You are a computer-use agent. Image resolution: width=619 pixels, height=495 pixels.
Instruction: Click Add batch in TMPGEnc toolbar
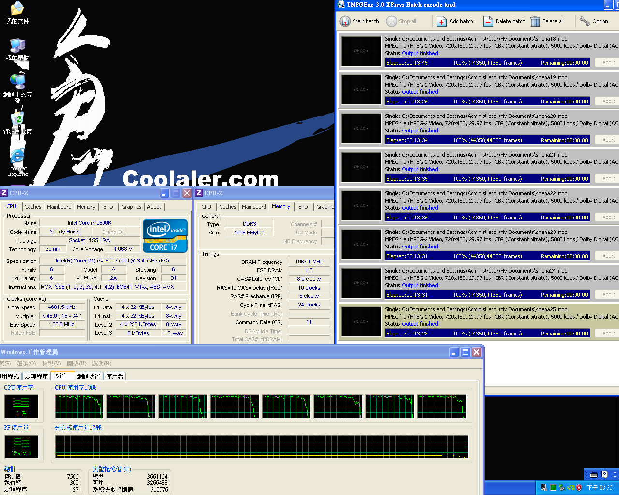(x=455, y=21)
